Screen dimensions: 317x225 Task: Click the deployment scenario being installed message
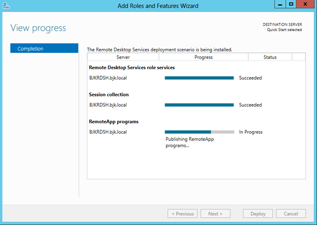tap(160, 50)
